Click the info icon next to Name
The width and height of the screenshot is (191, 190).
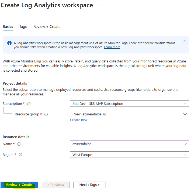[19, 144]
